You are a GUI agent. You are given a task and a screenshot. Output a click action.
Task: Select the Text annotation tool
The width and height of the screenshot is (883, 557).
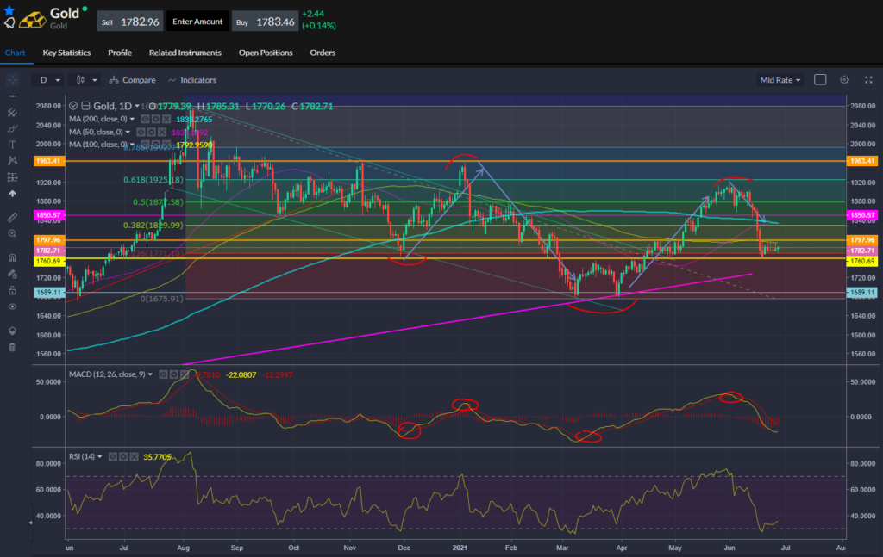[x=12, y=145]
